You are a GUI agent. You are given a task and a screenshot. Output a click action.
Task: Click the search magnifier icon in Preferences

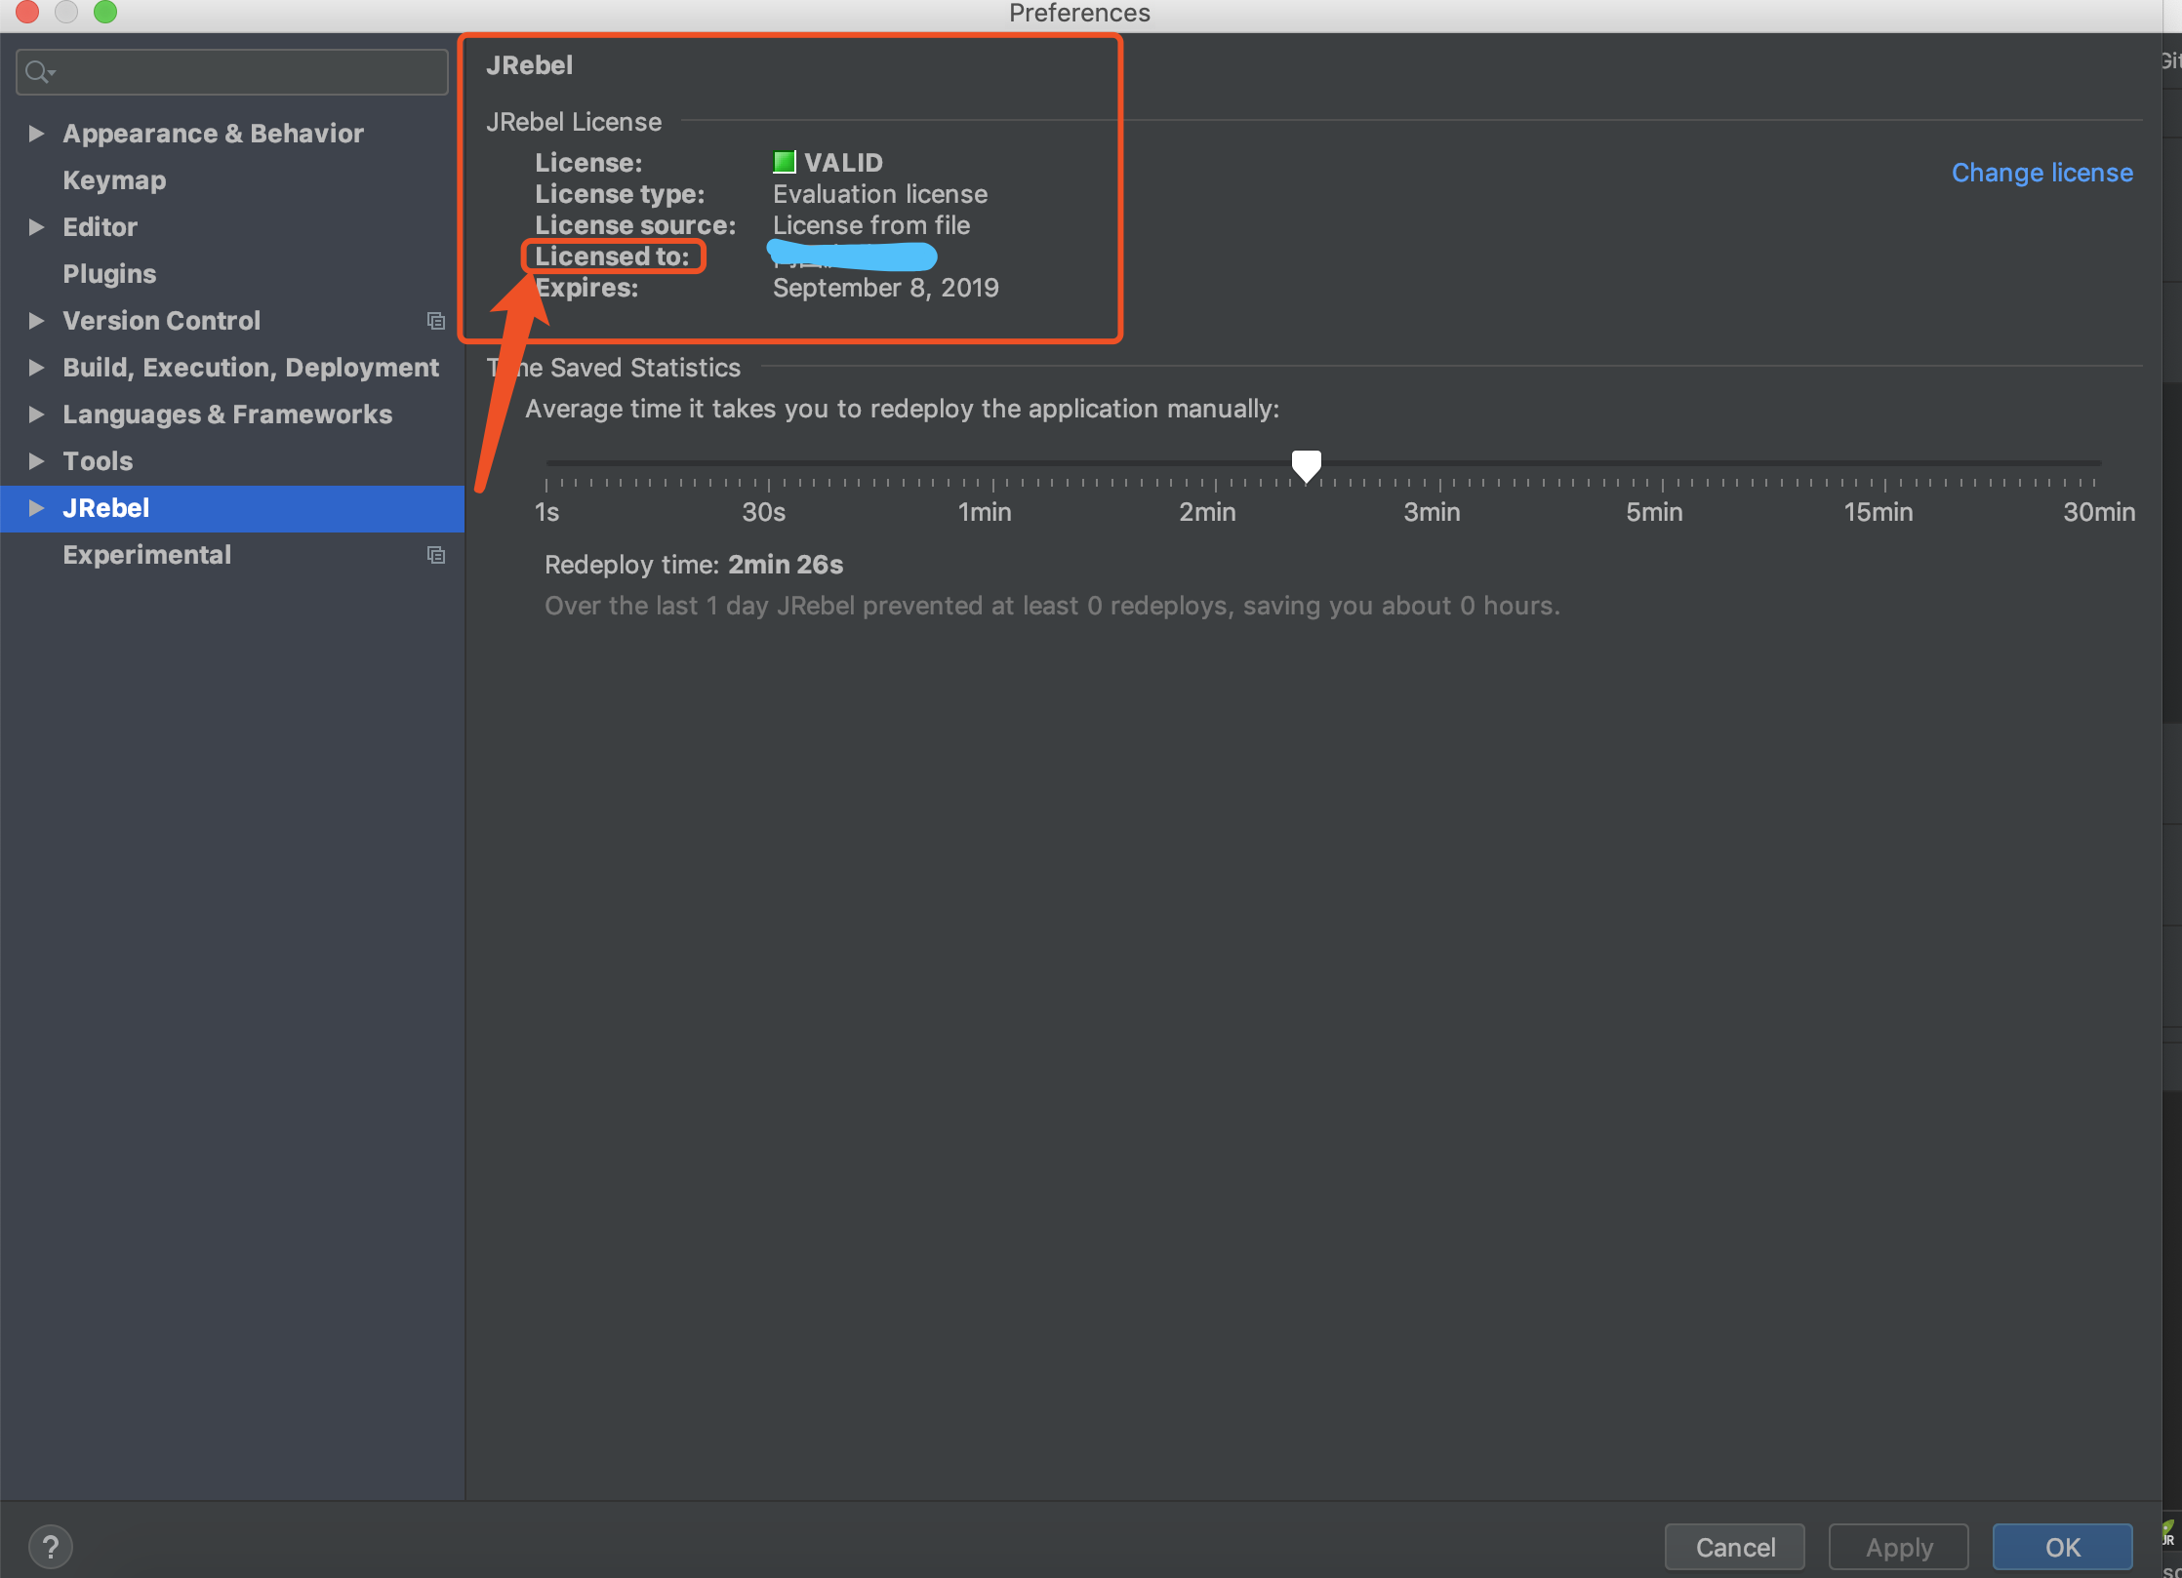point(40,72)
